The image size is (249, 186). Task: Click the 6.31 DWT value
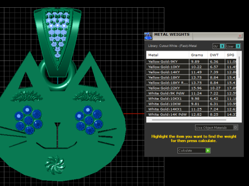click(x=214, y=104)
